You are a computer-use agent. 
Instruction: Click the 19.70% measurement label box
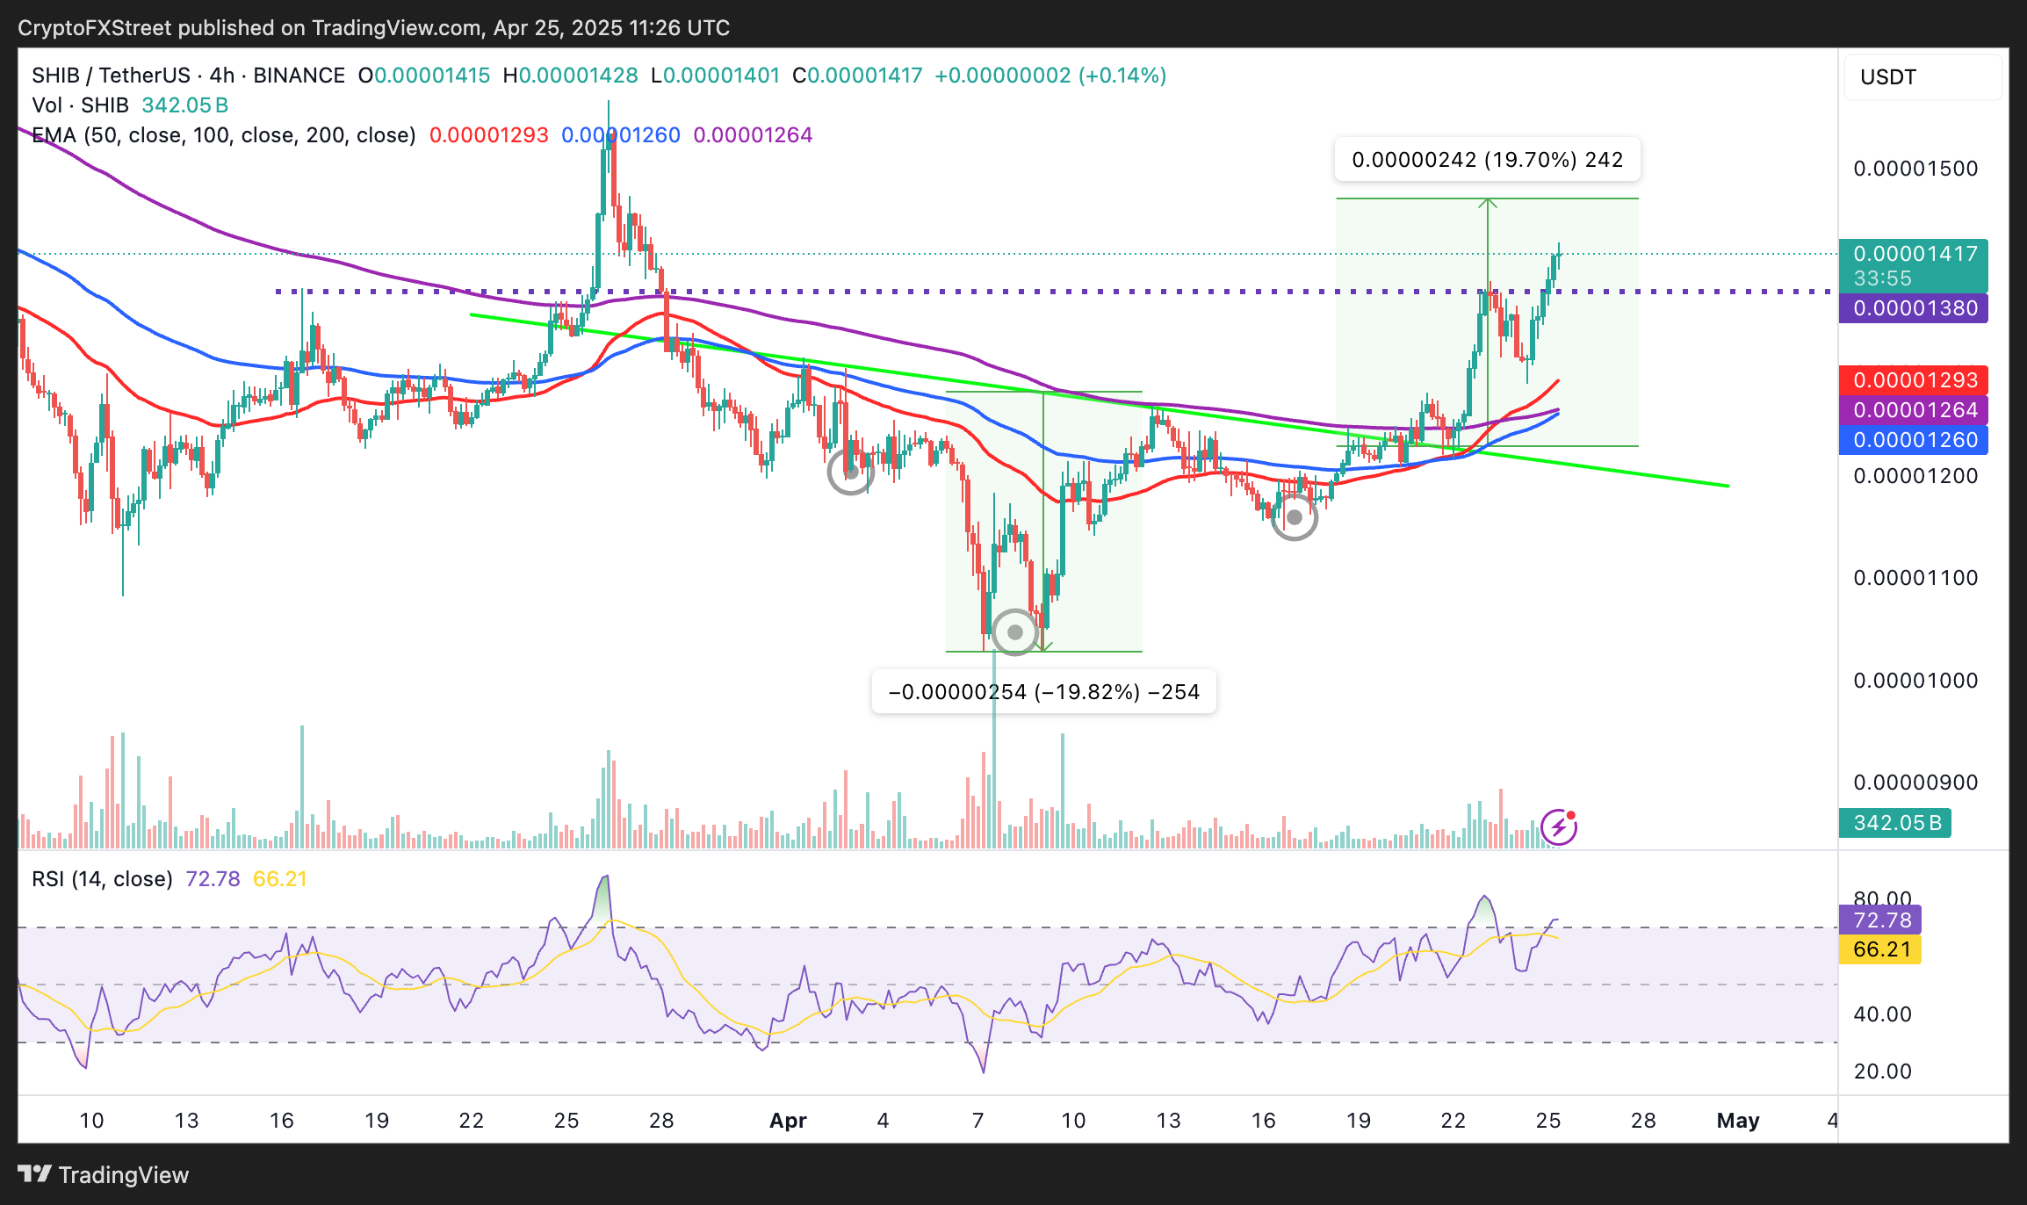1487,160
